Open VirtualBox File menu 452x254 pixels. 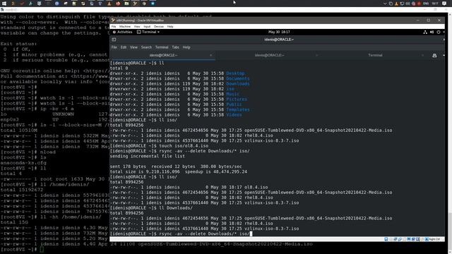(x=114, y=27)
